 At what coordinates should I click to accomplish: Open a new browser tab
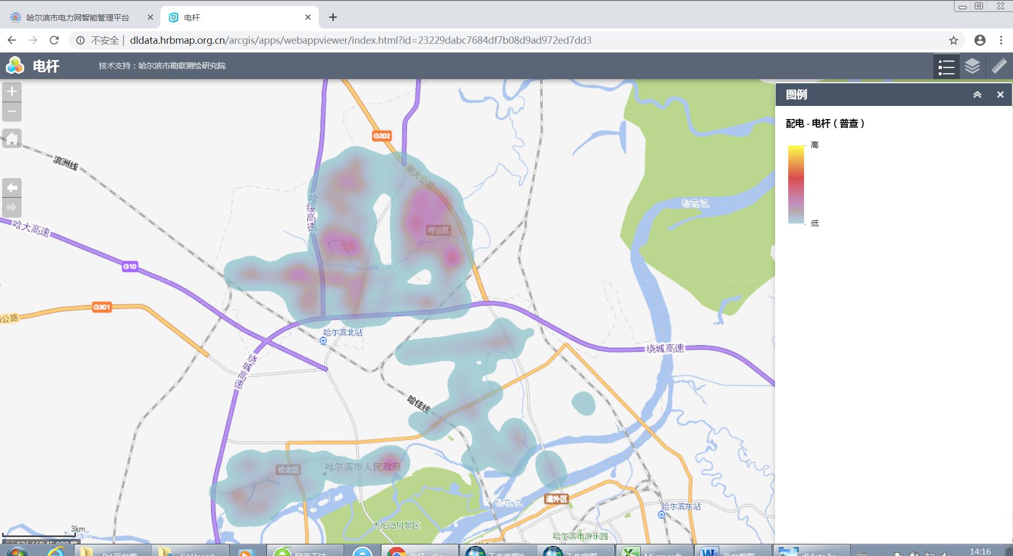[x=333, y=17]
